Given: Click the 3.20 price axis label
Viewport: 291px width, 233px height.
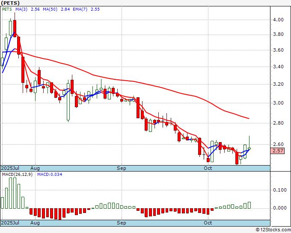Looking at the screenshot, I should pyautogui.click(x=278, y=84).
